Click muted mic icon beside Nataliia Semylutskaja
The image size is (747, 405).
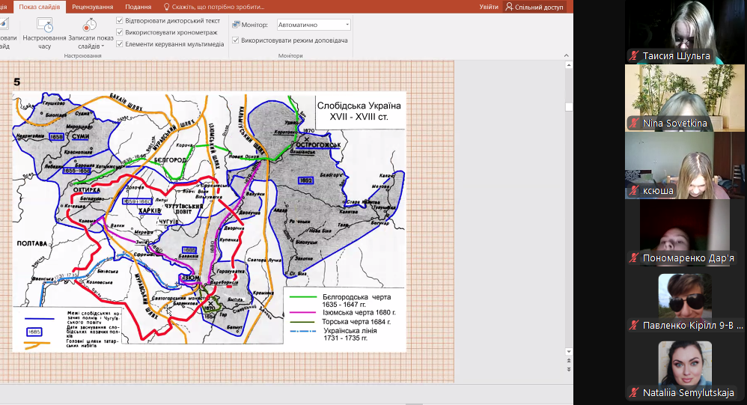[x=635, y=392]
